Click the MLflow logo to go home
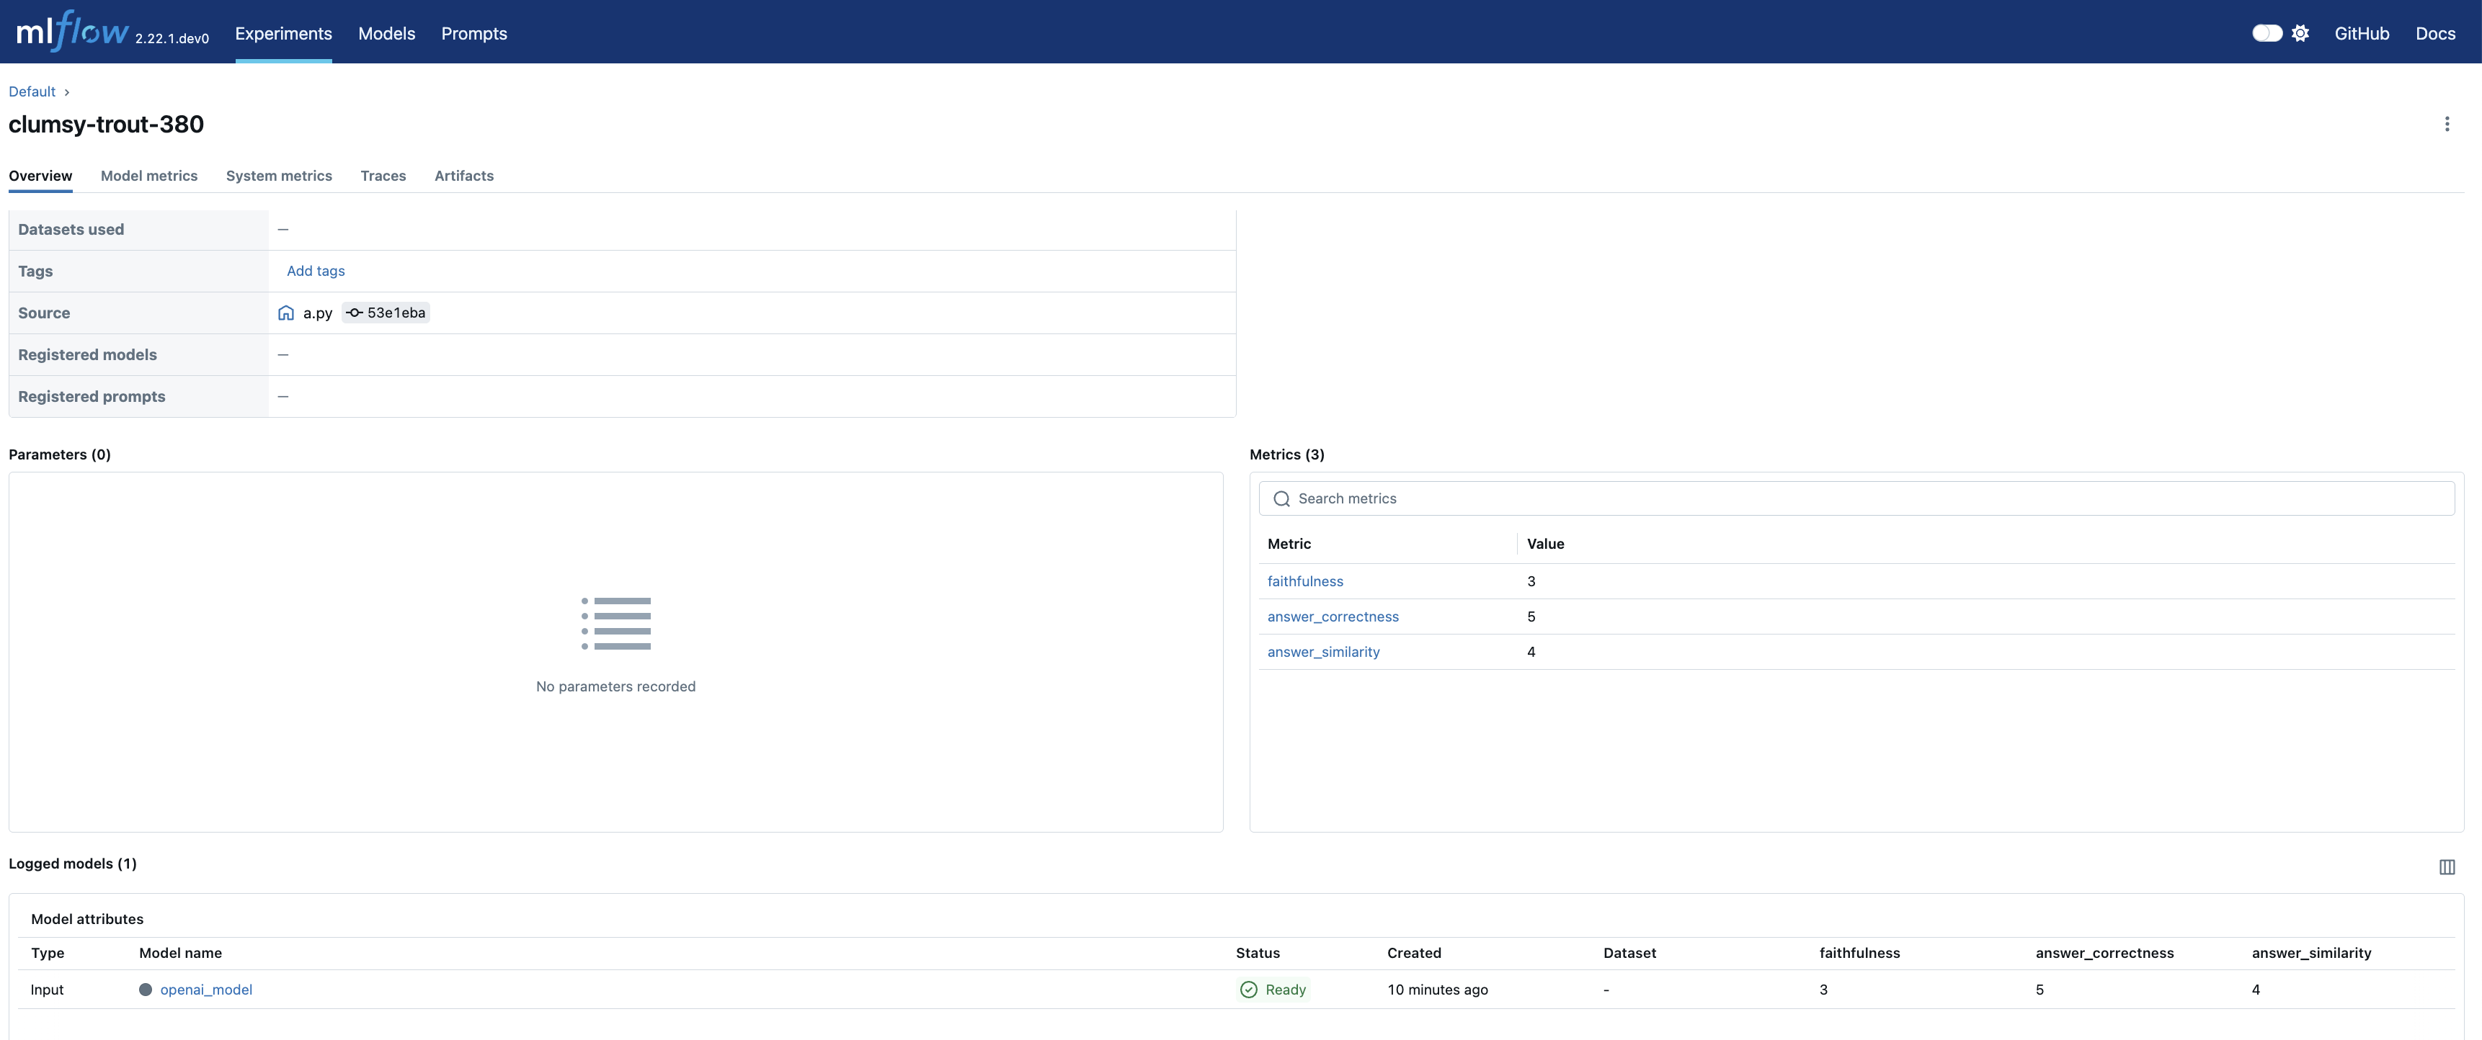 coord(72,30)
